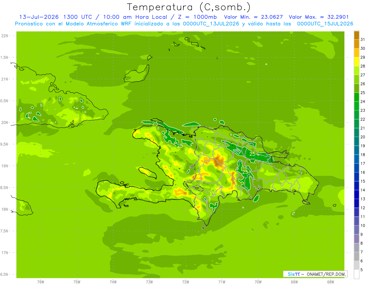Screen dimensions: 371x286
Task: Click the '68W' longitude axis label
Action: (x=330, y=282)
